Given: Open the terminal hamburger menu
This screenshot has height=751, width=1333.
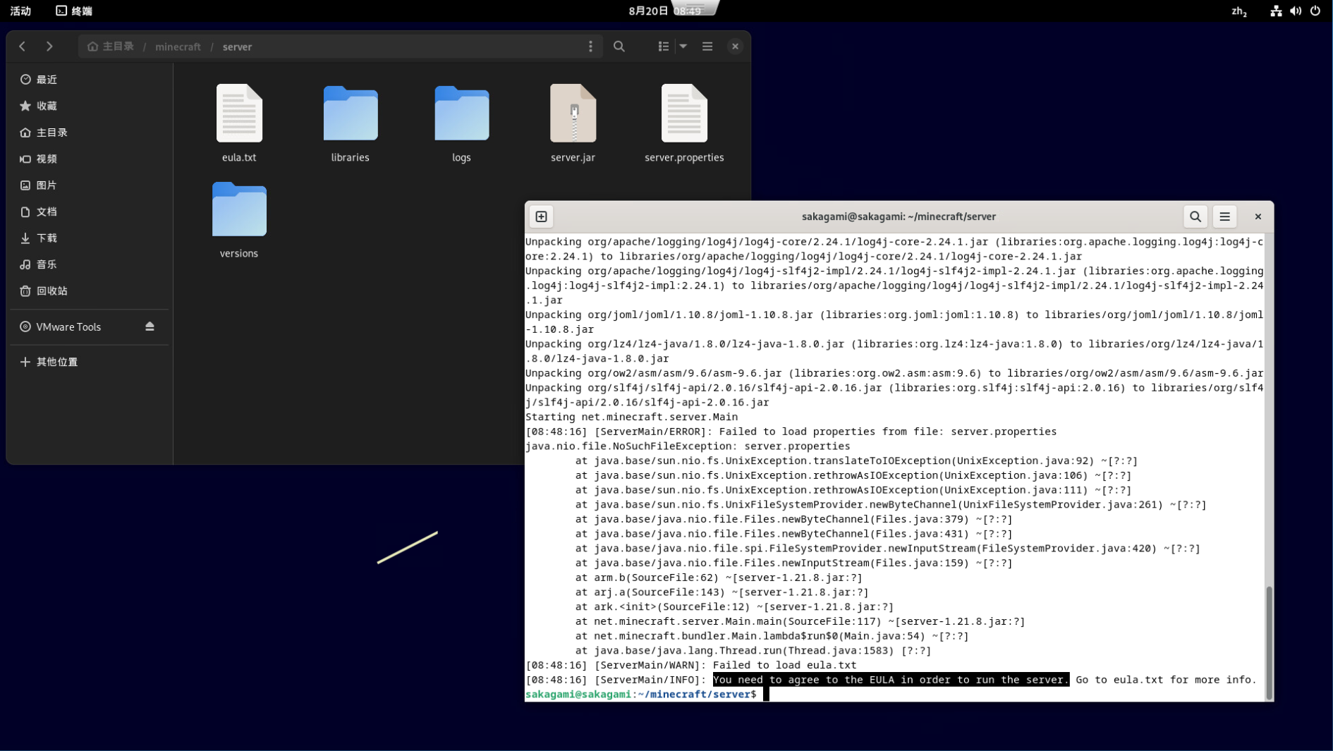Looking at the screenshot, I should tap(1224, 216).
